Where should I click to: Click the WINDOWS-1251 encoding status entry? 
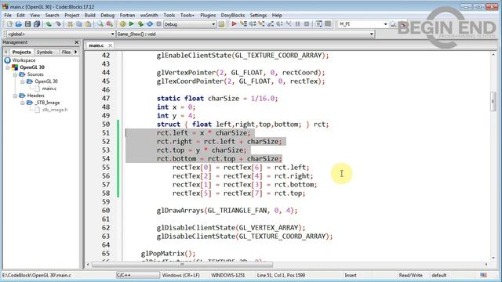(227, 275)
